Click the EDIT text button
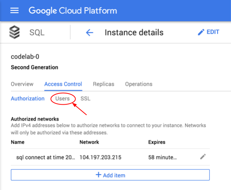This screenshot has height=190, width=231. pos(213,32)
